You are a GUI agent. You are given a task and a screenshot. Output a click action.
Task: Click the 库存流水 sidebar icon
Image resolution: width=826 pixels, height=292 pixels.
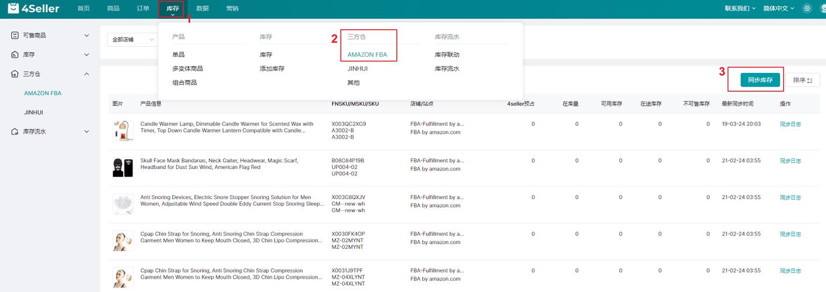pyautogui.click(x=15, y=132)
